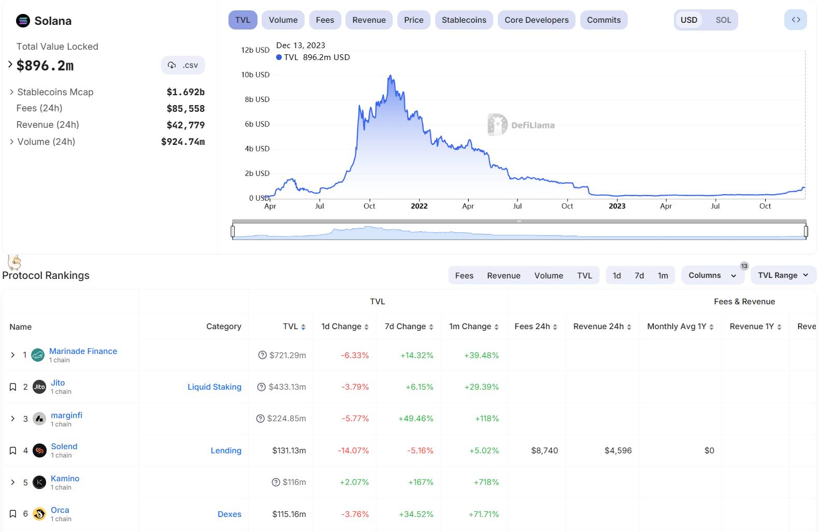
Task: Sort by Fees 24h column
Action: click(555, 327)
